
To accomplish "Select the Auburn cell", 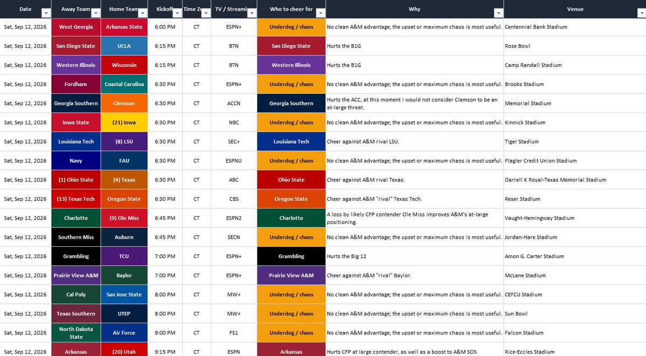I will tap(124, 238).
